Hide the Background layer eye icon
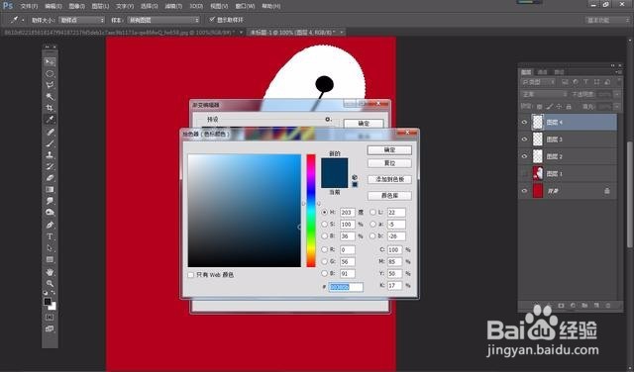Viewport: 634px width, 372px height. click(x=524, y=191)
